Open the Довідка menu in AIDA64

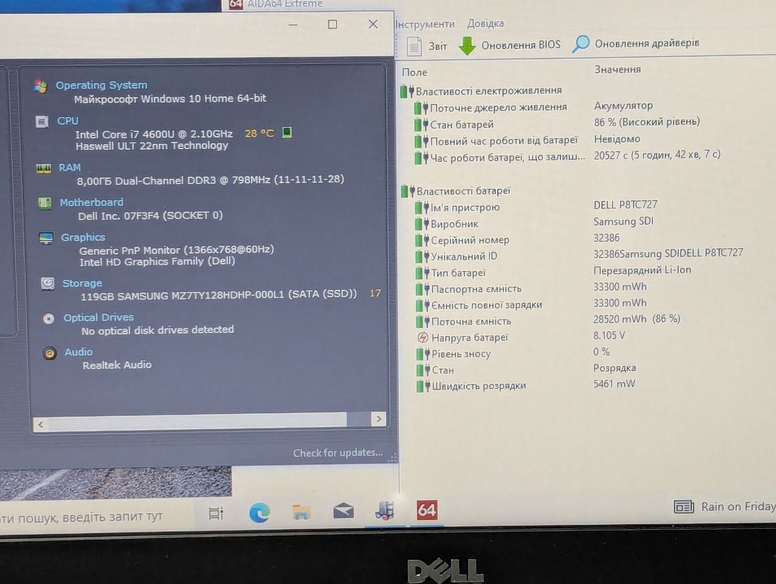click(x=486, y=24)
